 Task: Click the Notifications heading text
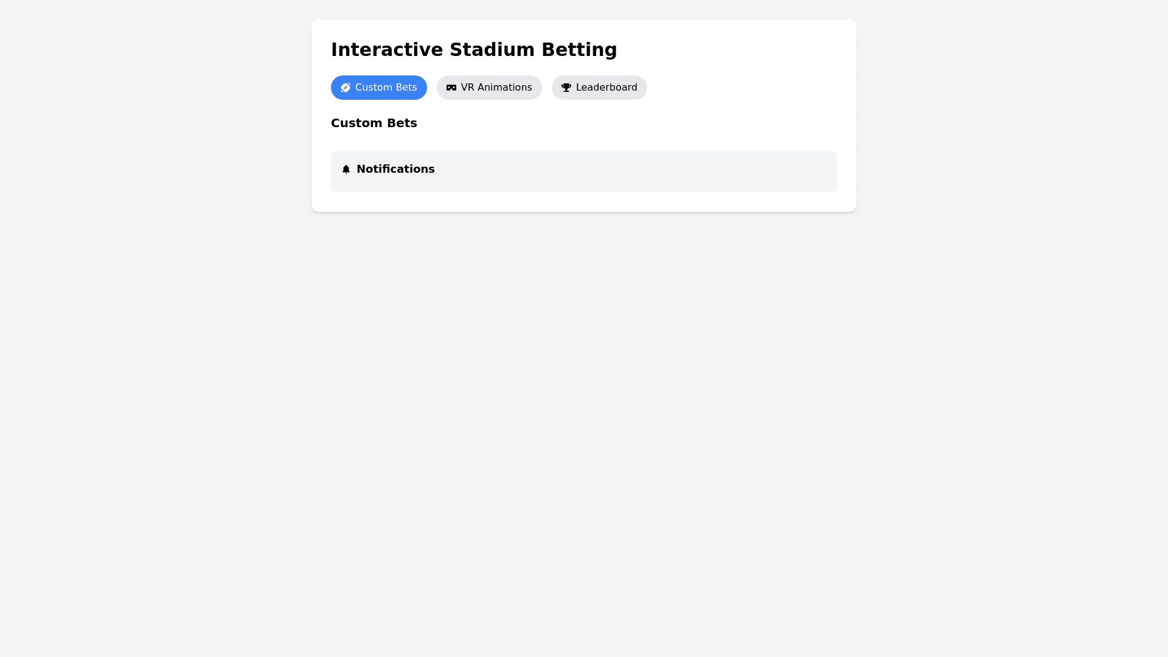[x=395, y=169]
